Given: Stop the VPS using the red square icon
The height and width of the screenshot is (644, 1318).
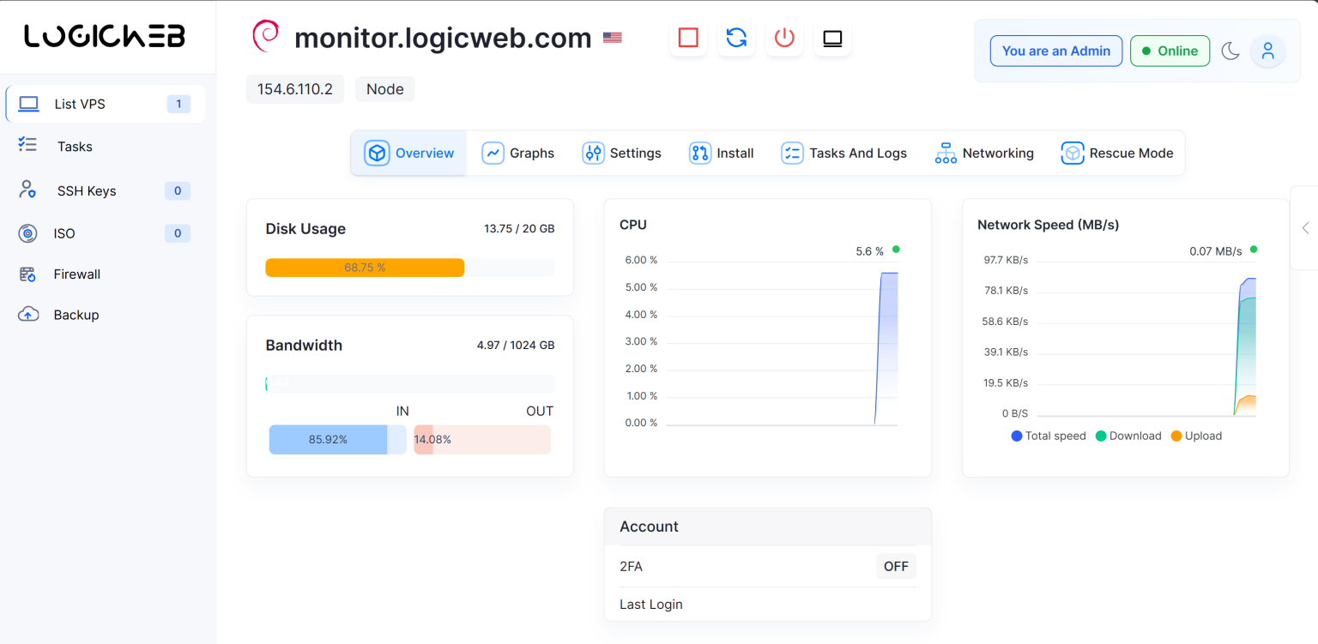Looking at the screenshot, I should click(688, 37).
